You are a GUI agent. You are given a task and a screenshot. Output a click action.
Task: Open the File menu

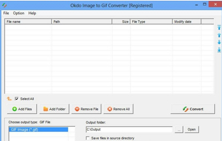point(6,13)
